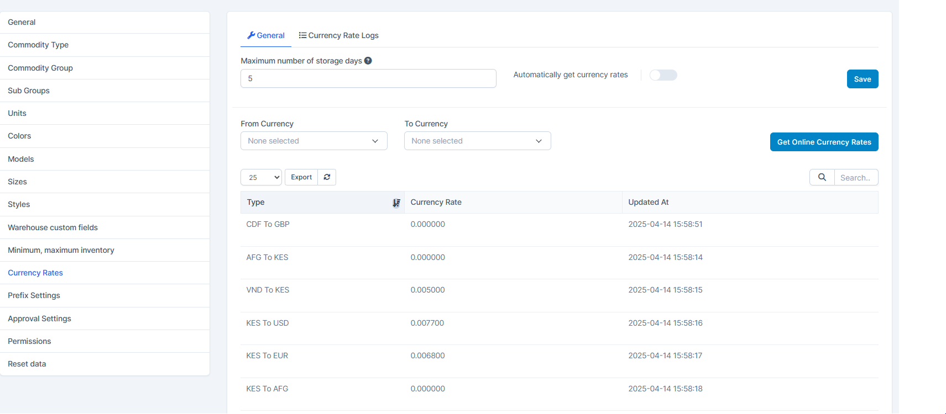The width and height of the screenshot is (946, 414).
Task: Click the magnifier search icon
Action: point(822,177)
